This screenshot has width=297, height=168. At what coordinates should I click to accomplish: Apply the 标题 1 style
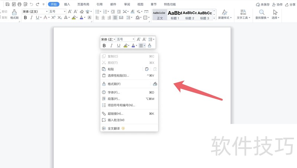(x=174, y=15)
